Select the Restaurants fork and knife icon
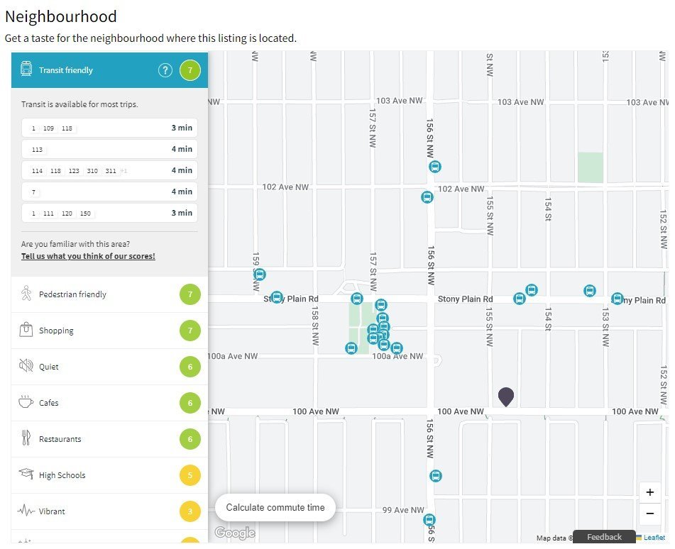The height and width of the screenshot is (549, 675). 26,438
